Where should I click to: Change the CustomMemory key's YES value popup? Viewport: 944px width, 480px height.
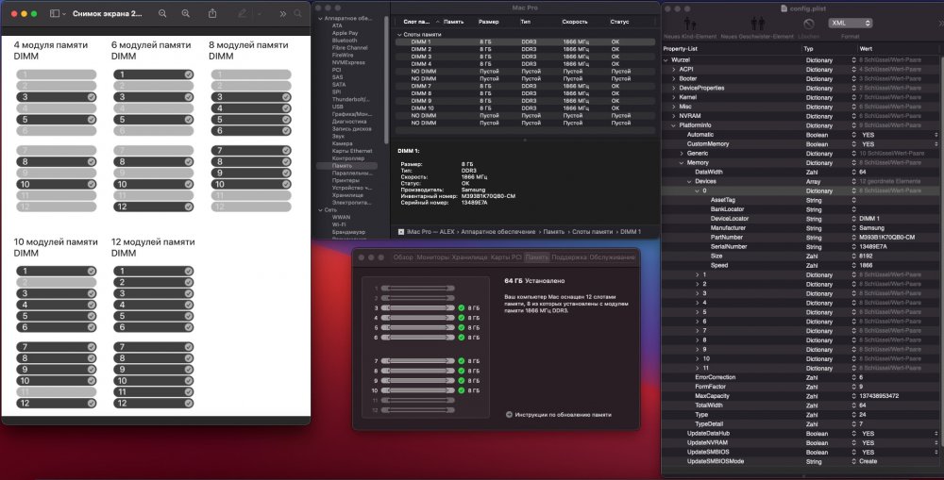[x=936, y=144]
